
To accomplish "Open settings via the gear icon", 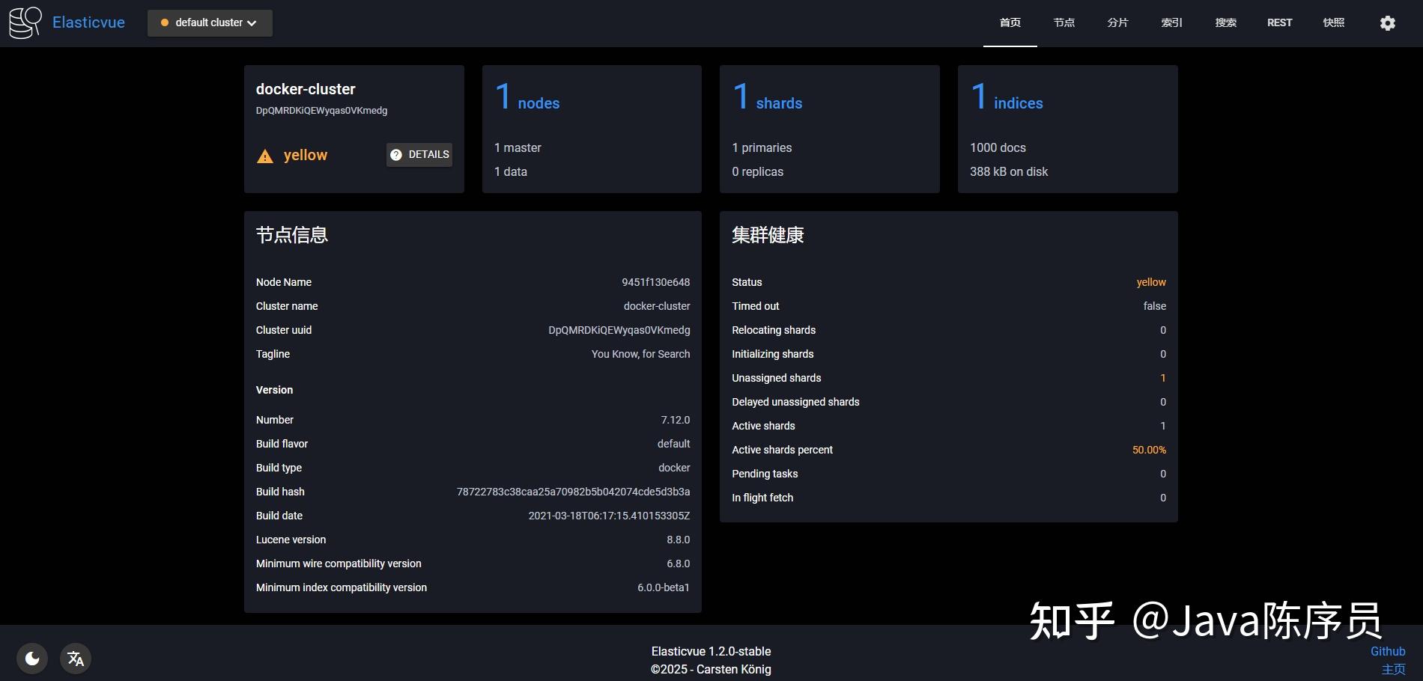I will tap(1387, 22).
